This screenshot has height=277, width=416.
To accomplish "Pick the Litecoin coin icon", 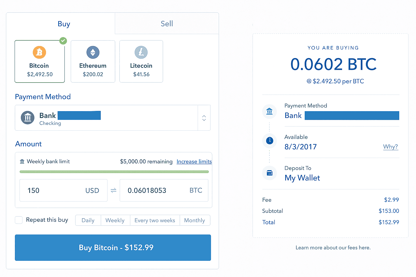I will coord(141,52).
